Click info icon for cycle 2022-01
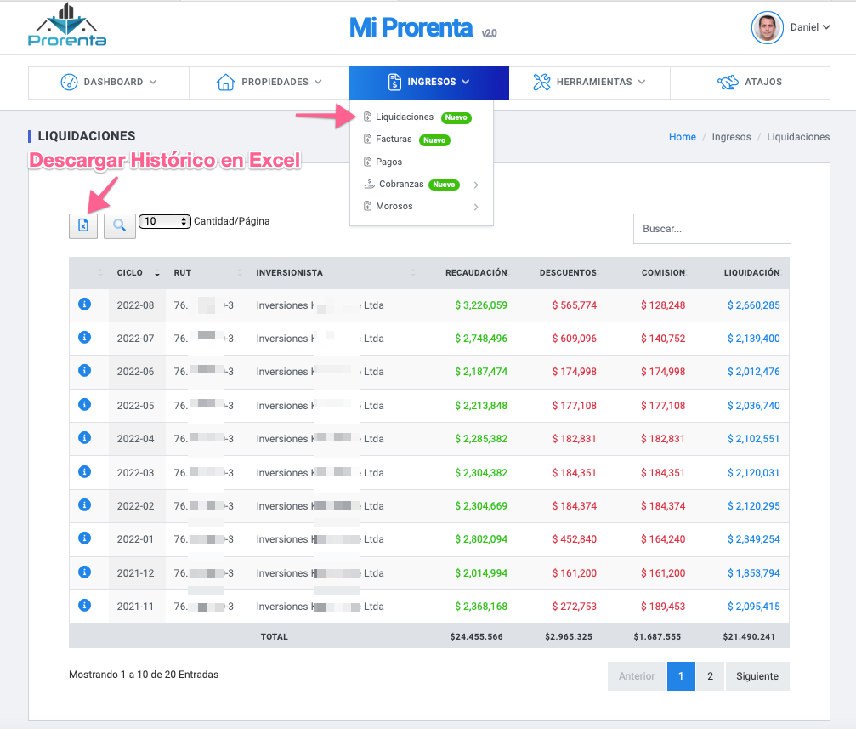 [84, 538]
